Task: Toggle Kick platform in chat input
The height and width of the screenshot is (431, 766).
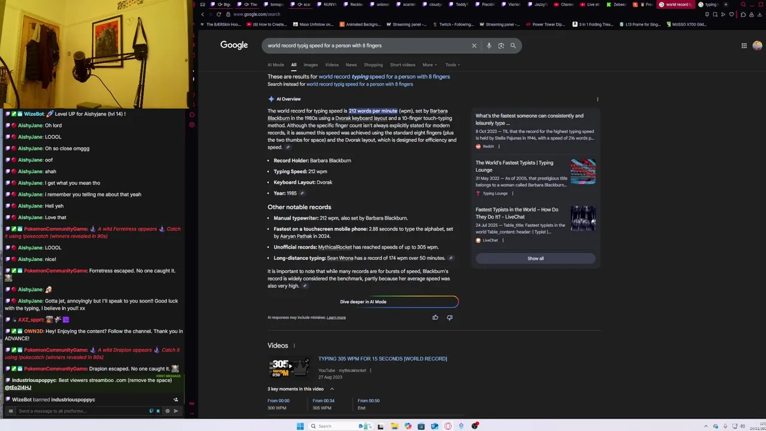Action: [x=158, y=411]
